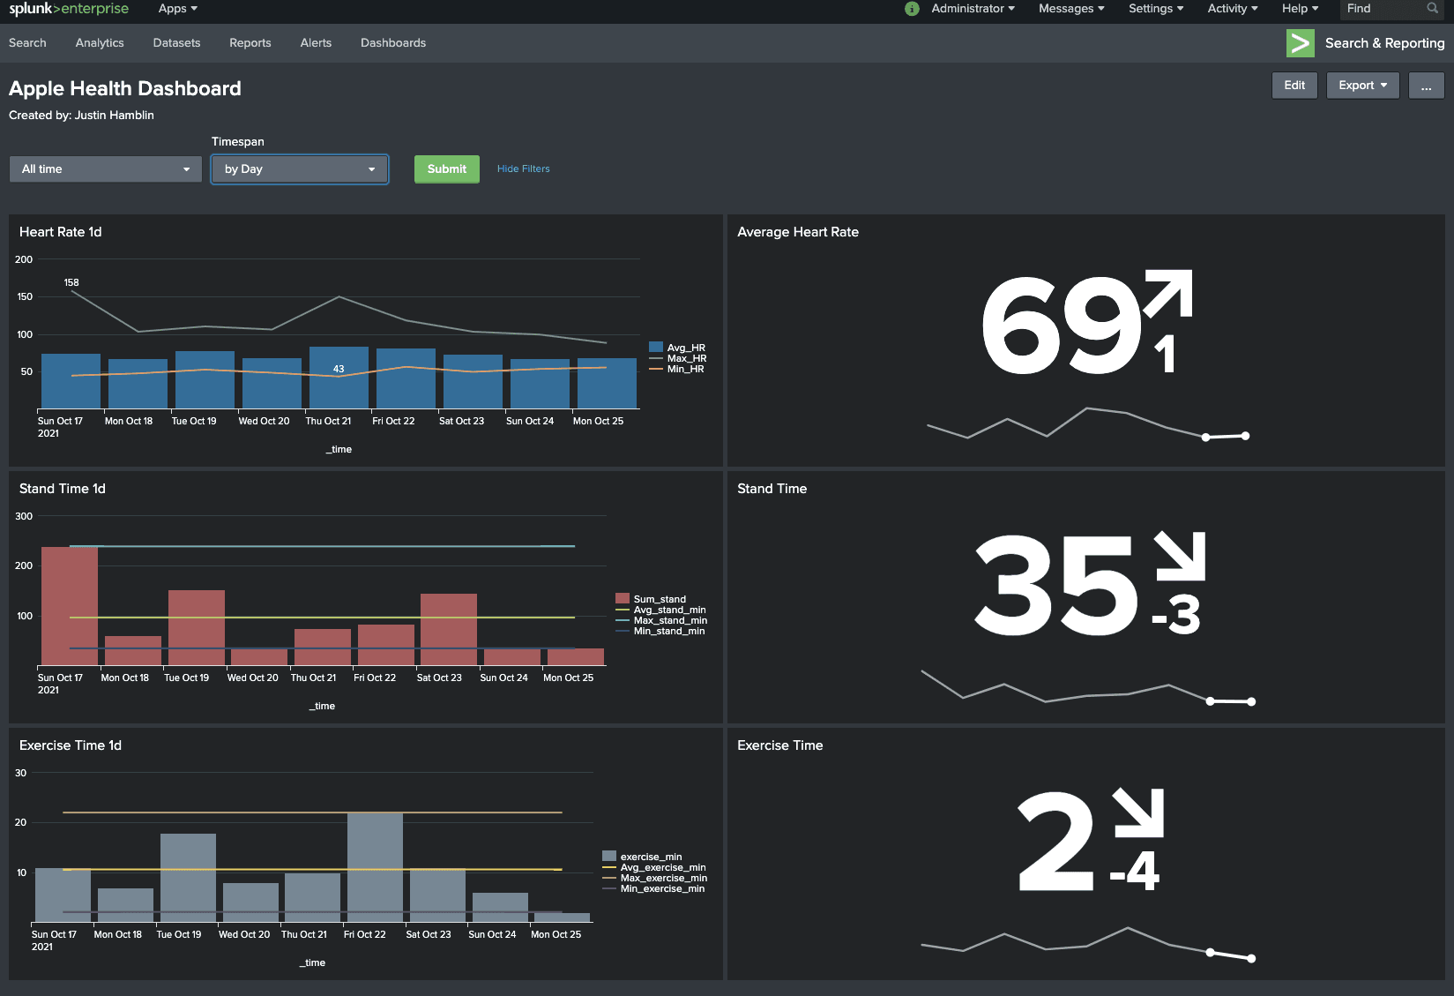Go to the Dashboards tab
The image size is (1454, 996).
[x=393, y=43]
